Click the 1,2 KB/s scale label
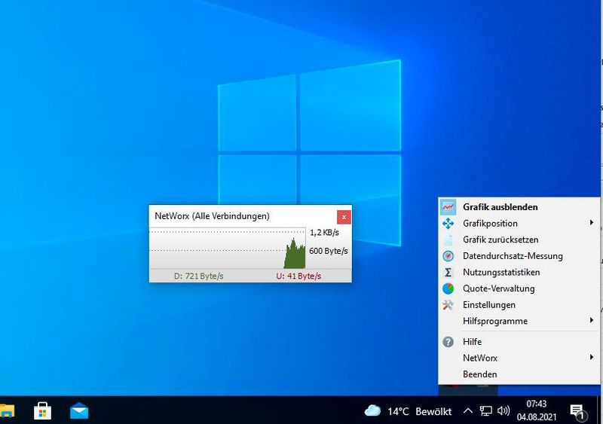Viewport: 603px width, 424px height. pos(324,233)
